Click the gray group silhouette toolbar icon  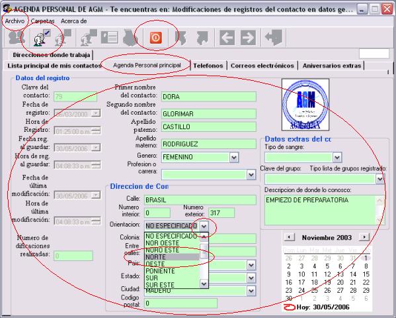click(131, 38)
